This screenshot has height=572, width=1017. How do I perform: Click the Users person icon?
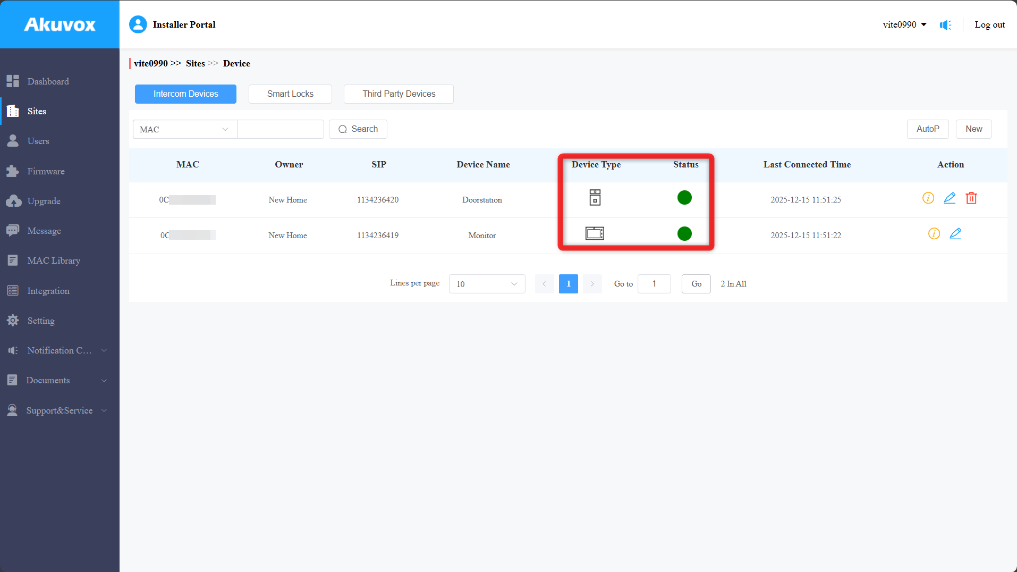13,141
